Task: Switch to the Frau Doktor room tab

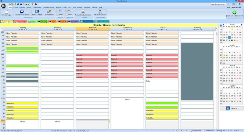Action: pos(20,22)
